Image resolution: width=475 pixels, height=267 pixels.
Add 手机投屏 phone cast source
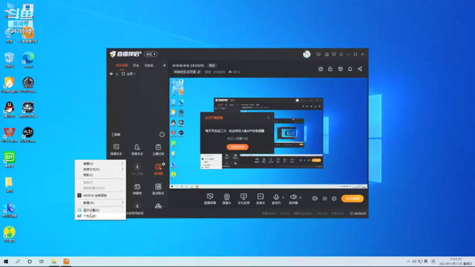point(243,199)
